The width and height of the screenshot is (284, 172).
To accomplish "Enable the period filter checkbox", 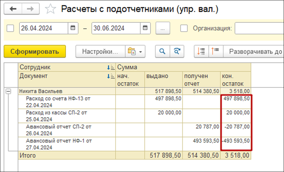I will click(11, 28).
